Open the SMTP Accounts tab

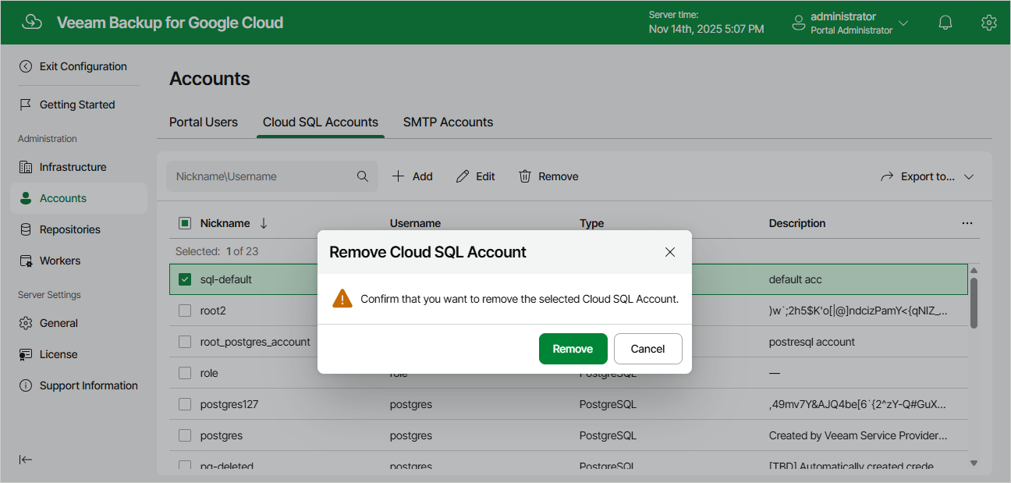pyautogui.click(x=448, y=122)
